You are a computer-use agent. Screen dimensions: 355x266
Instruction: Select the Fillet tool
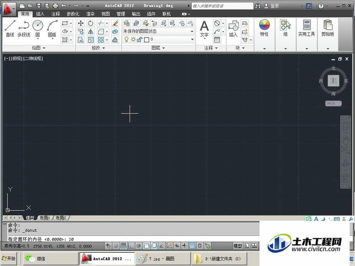point(101,32)
